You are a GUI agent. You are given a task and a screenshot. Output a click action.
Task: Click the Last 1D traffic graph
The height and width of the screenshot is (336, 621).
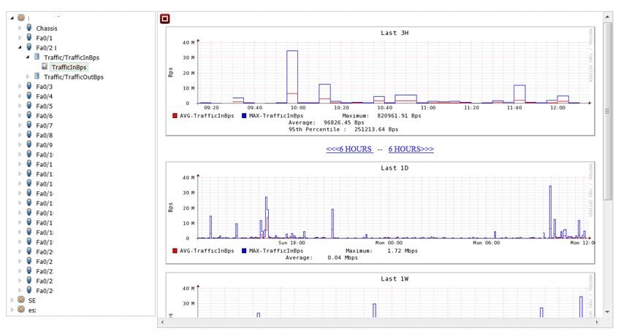pos(380,213)
